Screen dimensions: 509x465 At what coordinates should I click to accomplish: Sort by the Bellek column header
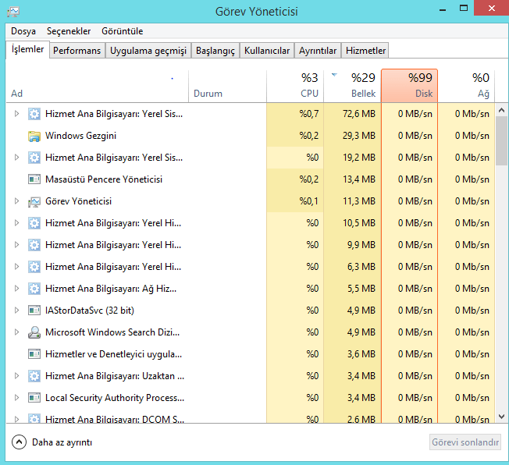tap(353, 86)
